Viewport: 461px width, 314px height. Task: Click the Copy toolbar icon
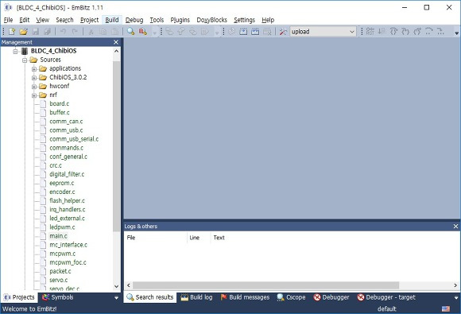point(103,32)
